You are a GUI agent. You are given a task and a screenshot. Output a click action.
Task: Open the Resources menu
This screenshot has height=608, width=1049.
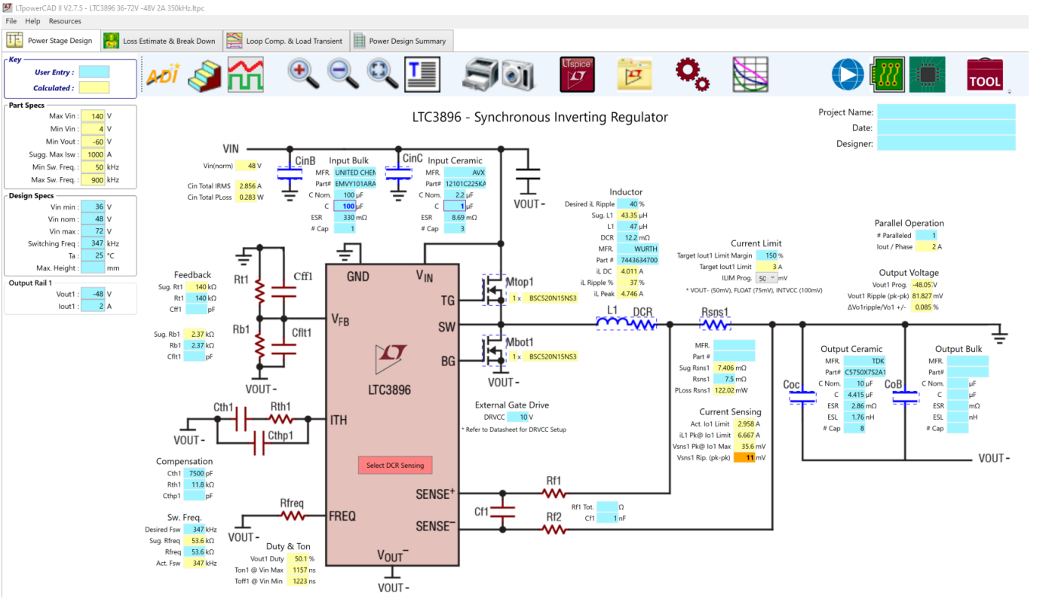65,21
